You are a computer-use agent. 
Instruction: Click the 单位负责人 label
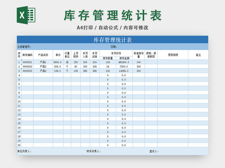tap(24, 151)
